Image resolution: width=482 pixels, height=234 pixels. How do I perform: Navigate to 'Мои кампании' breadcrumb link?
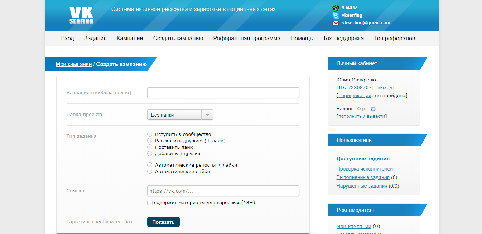73,64
